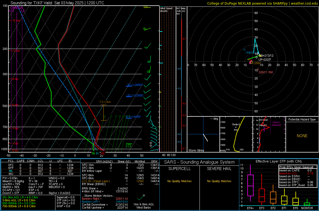The width and height of the screenshot is (319, 211).
Task: Click the 'UP=222/7' hodograph label
Action: pos(265,60)
